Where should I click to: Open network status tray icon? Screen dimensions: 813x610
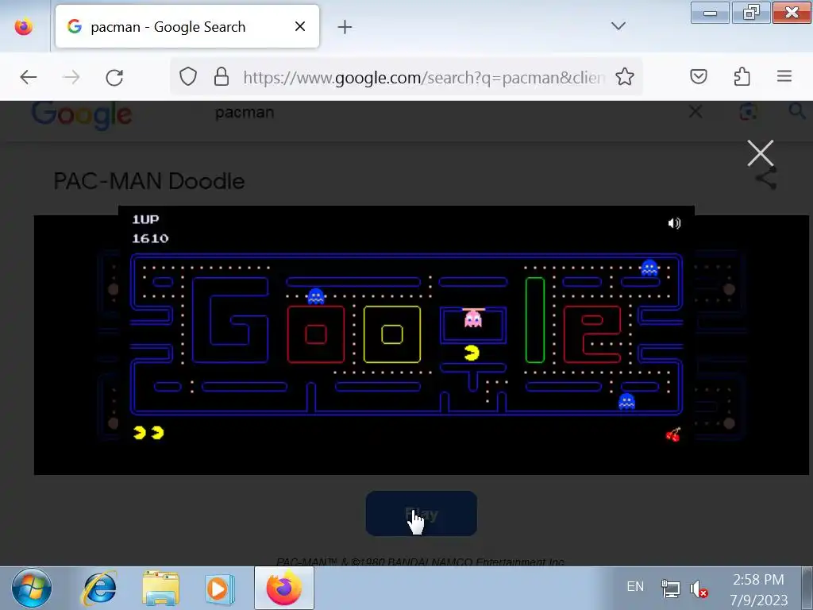(670, 589)
